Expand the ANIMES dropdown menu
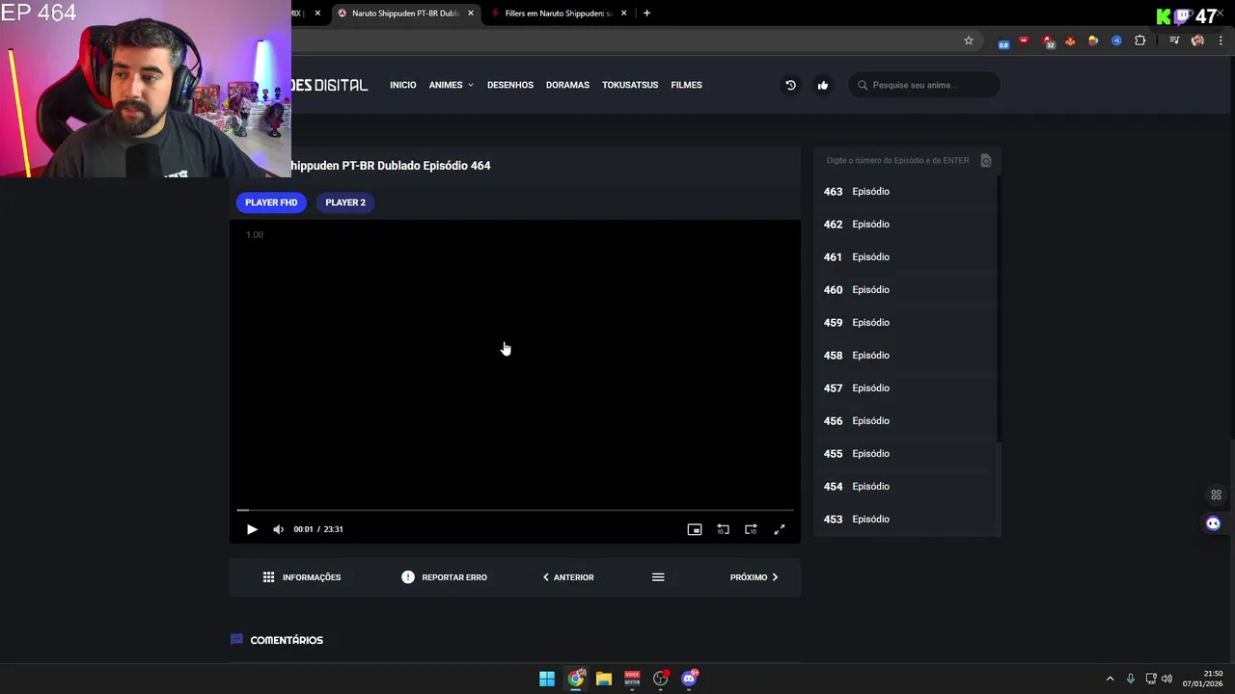The height and width of the screenshot is (694, 1235). pyautogui.click(x=451, y=85)
